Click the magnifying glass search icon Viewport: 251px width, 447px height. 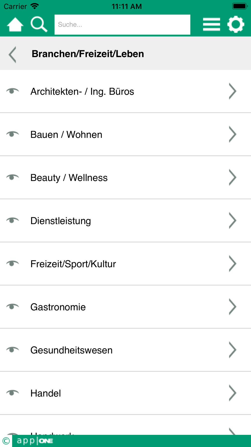click(x=39, y=25)
